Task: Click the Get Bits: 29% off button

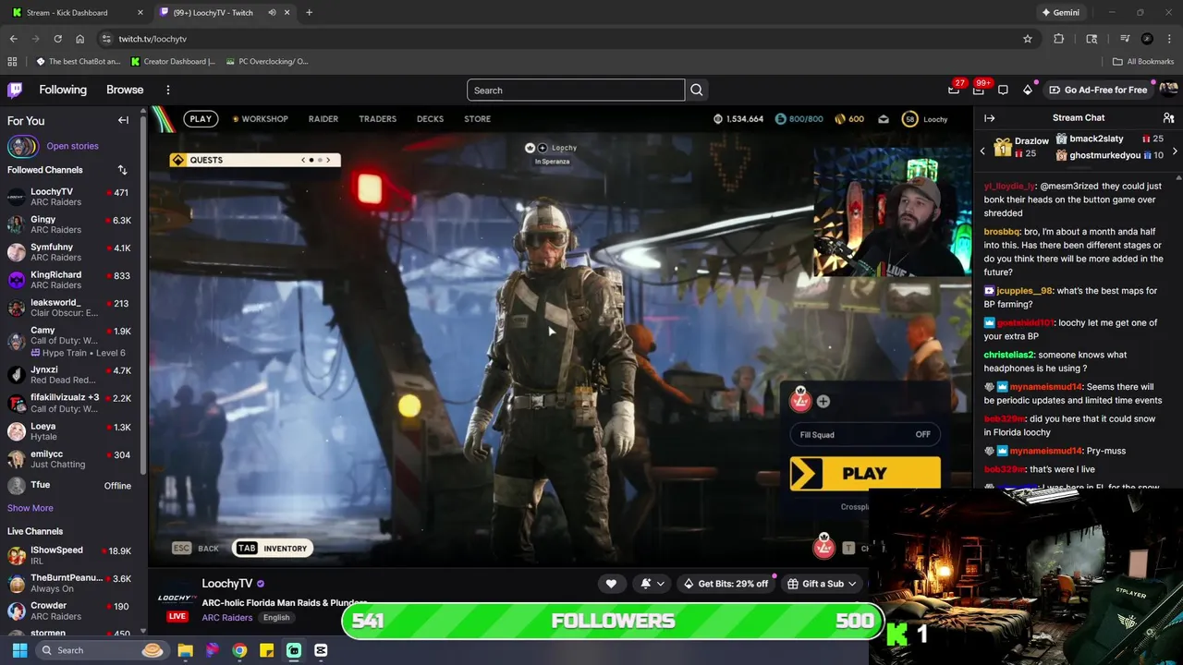Action: pos(726,584)
